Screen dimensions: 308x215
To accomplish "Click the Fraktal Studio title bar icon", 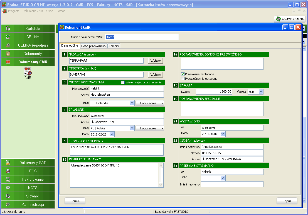I will coord(4,5).
